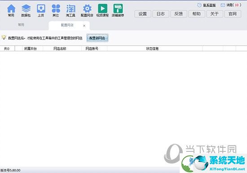Open the 淘工具 toolbar icon
The image size is (247, 173).
click(x=71, y=10)
